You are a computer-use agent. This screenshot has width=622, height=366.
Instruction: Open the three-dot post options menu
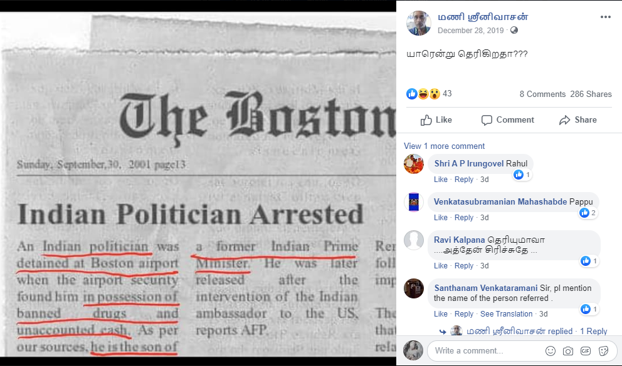pyautogui.click(x=605, y=17)
